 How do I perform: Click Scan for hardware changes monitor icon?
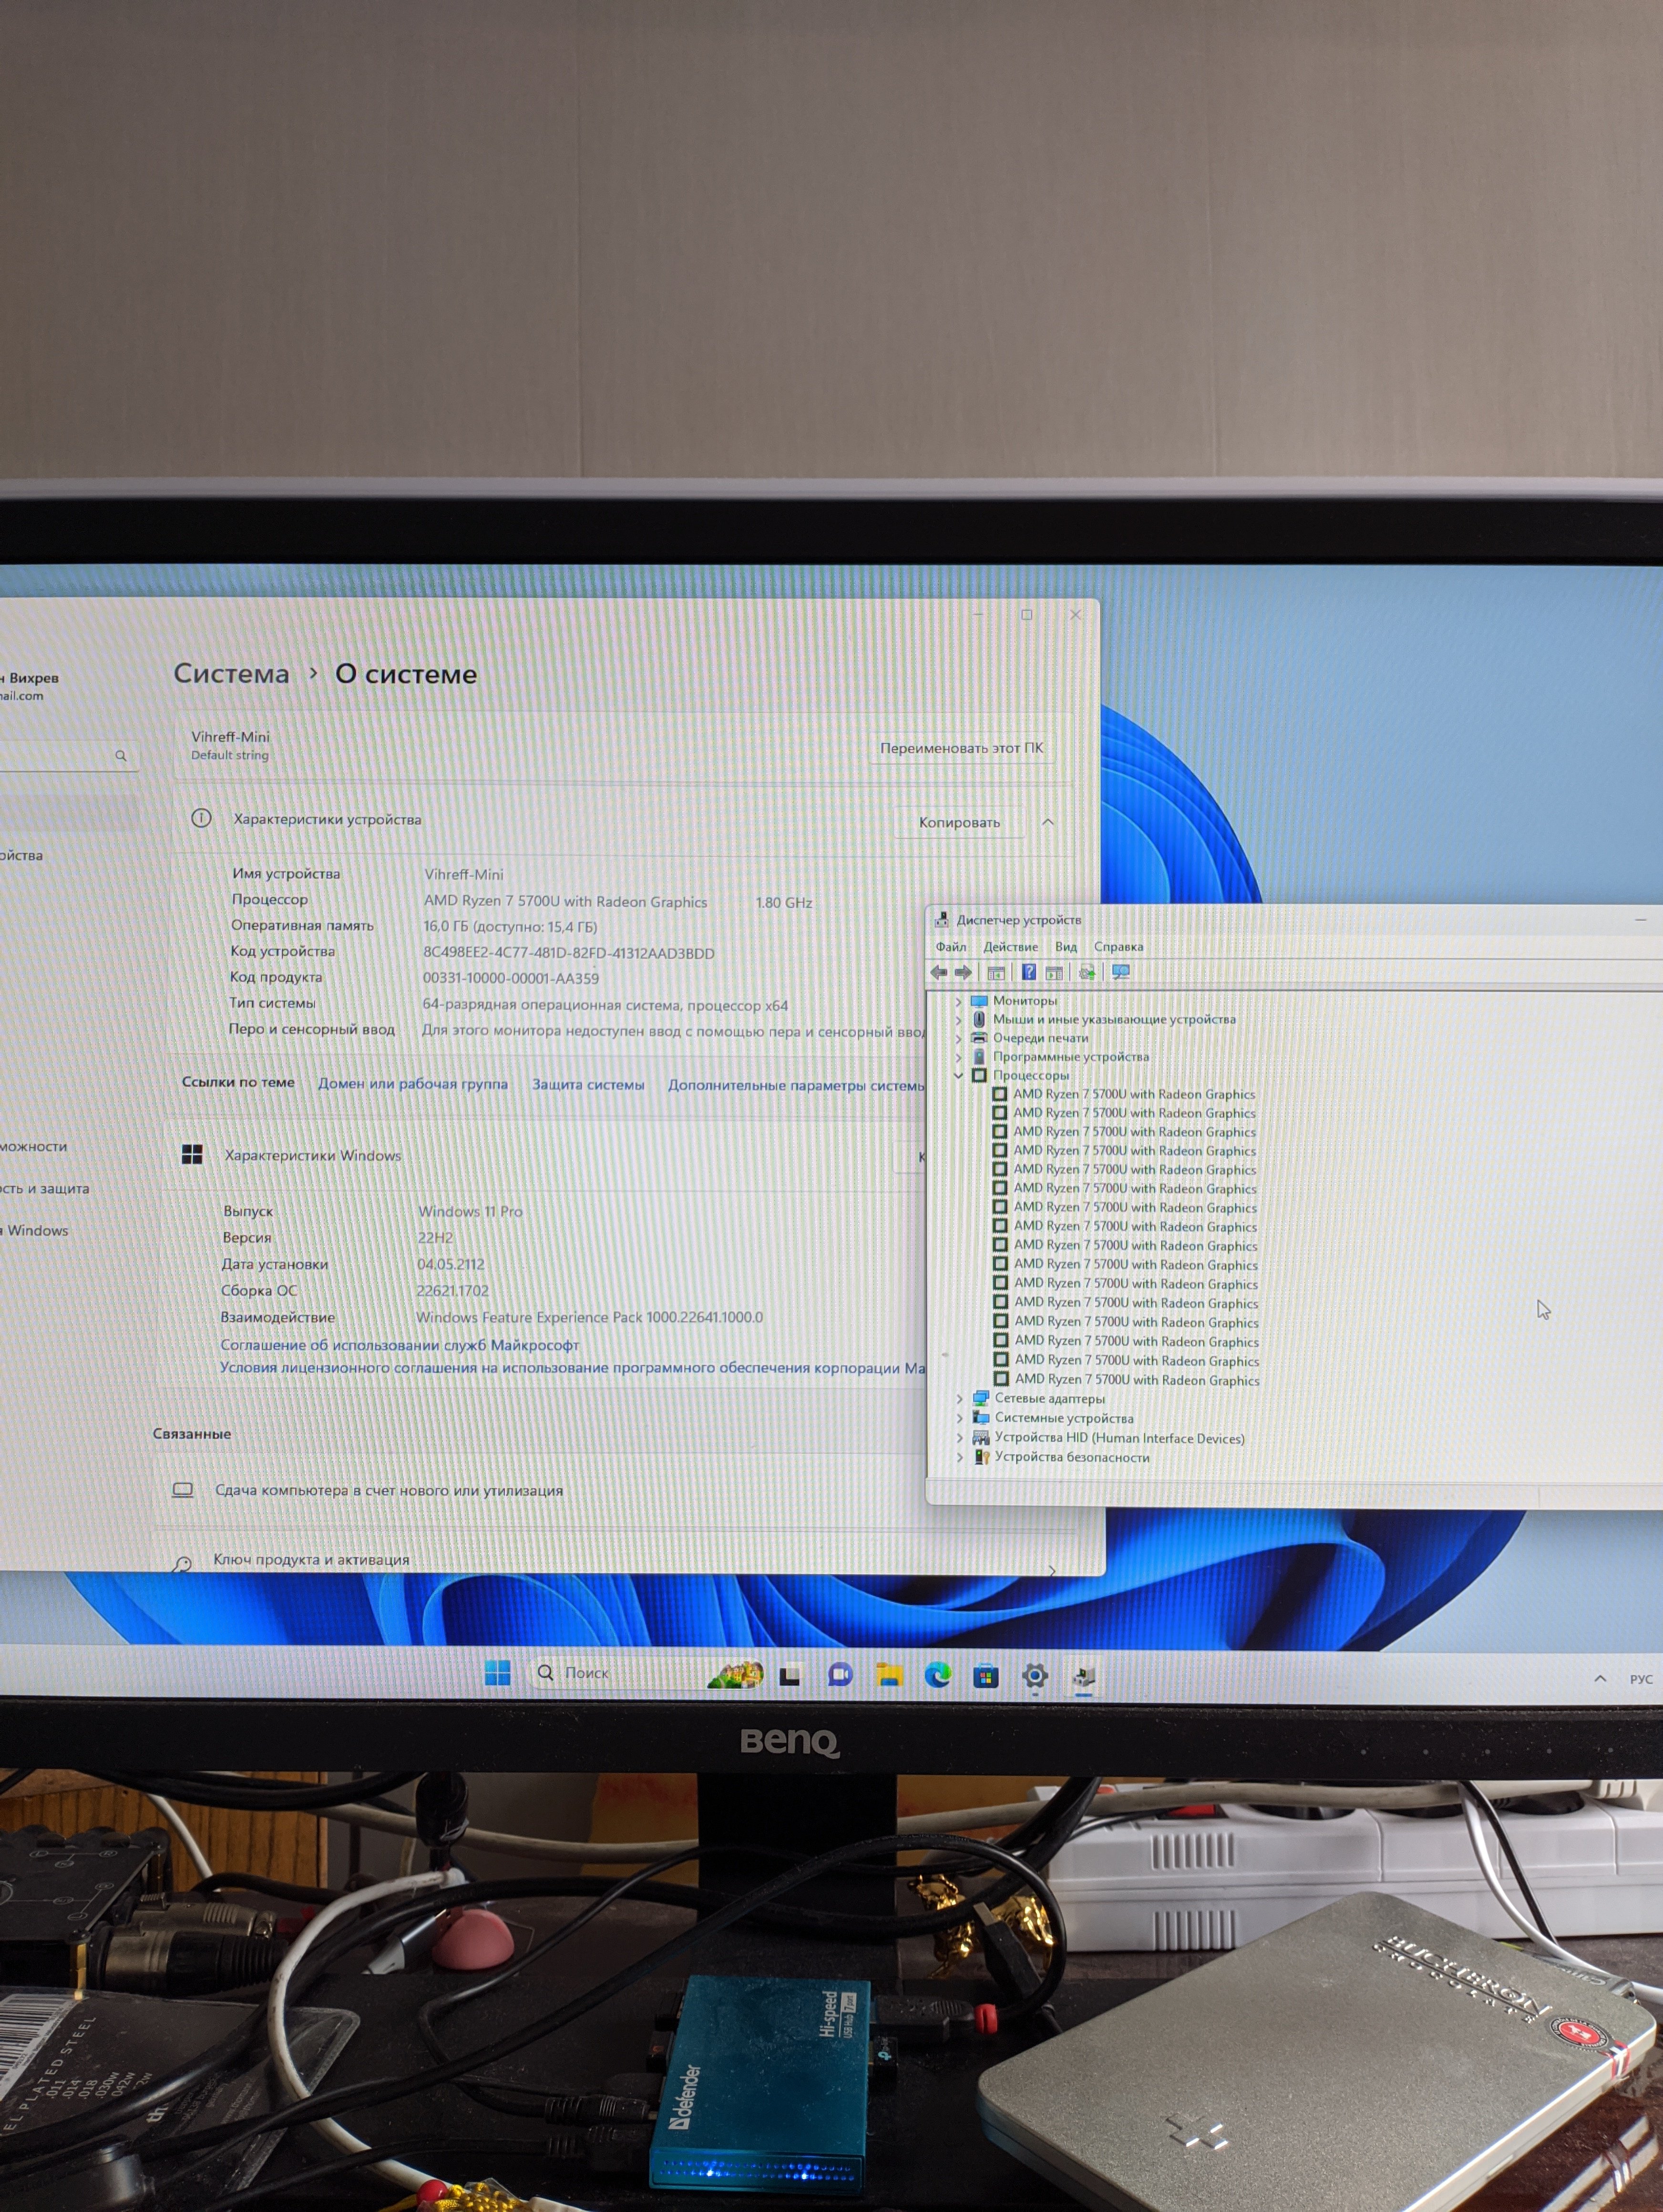(1121, 972)
